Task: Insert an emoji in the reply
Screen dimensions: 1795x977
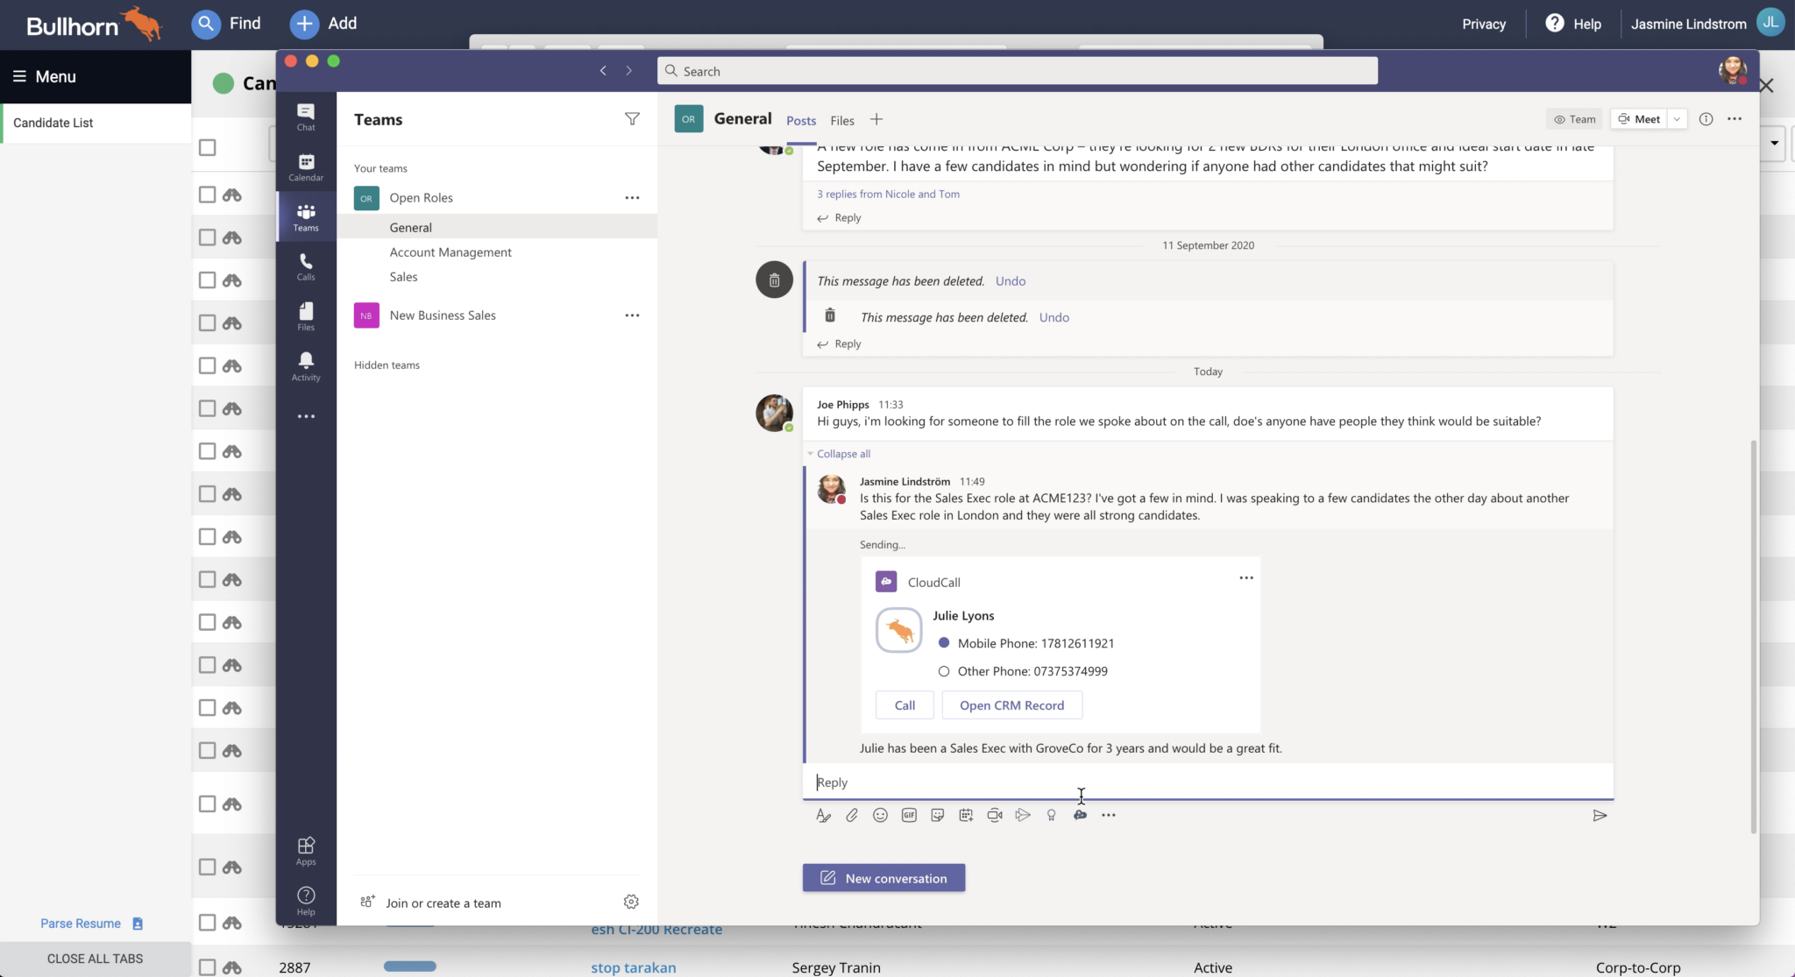Action: point(880,815)
